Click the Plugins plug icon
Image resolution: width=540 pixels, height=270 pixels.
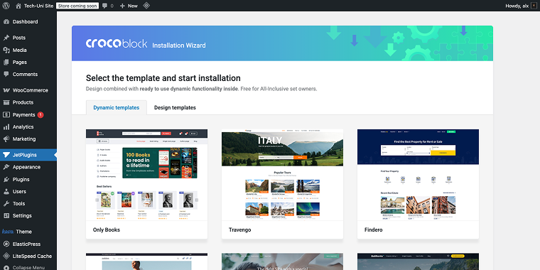6,180
